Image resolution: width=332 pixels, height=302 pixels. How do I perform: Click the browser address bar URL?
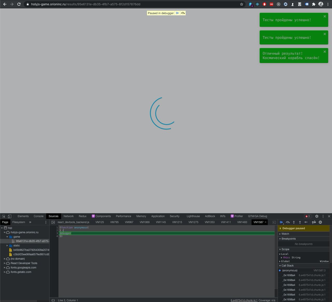tap(86, 4)
